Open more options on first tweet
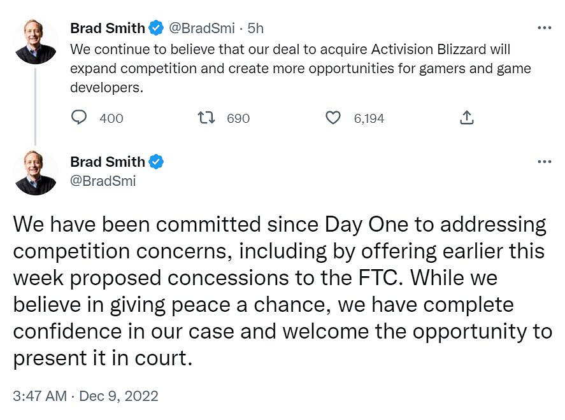This screenshot has width=565, height=420. point(544,28)
